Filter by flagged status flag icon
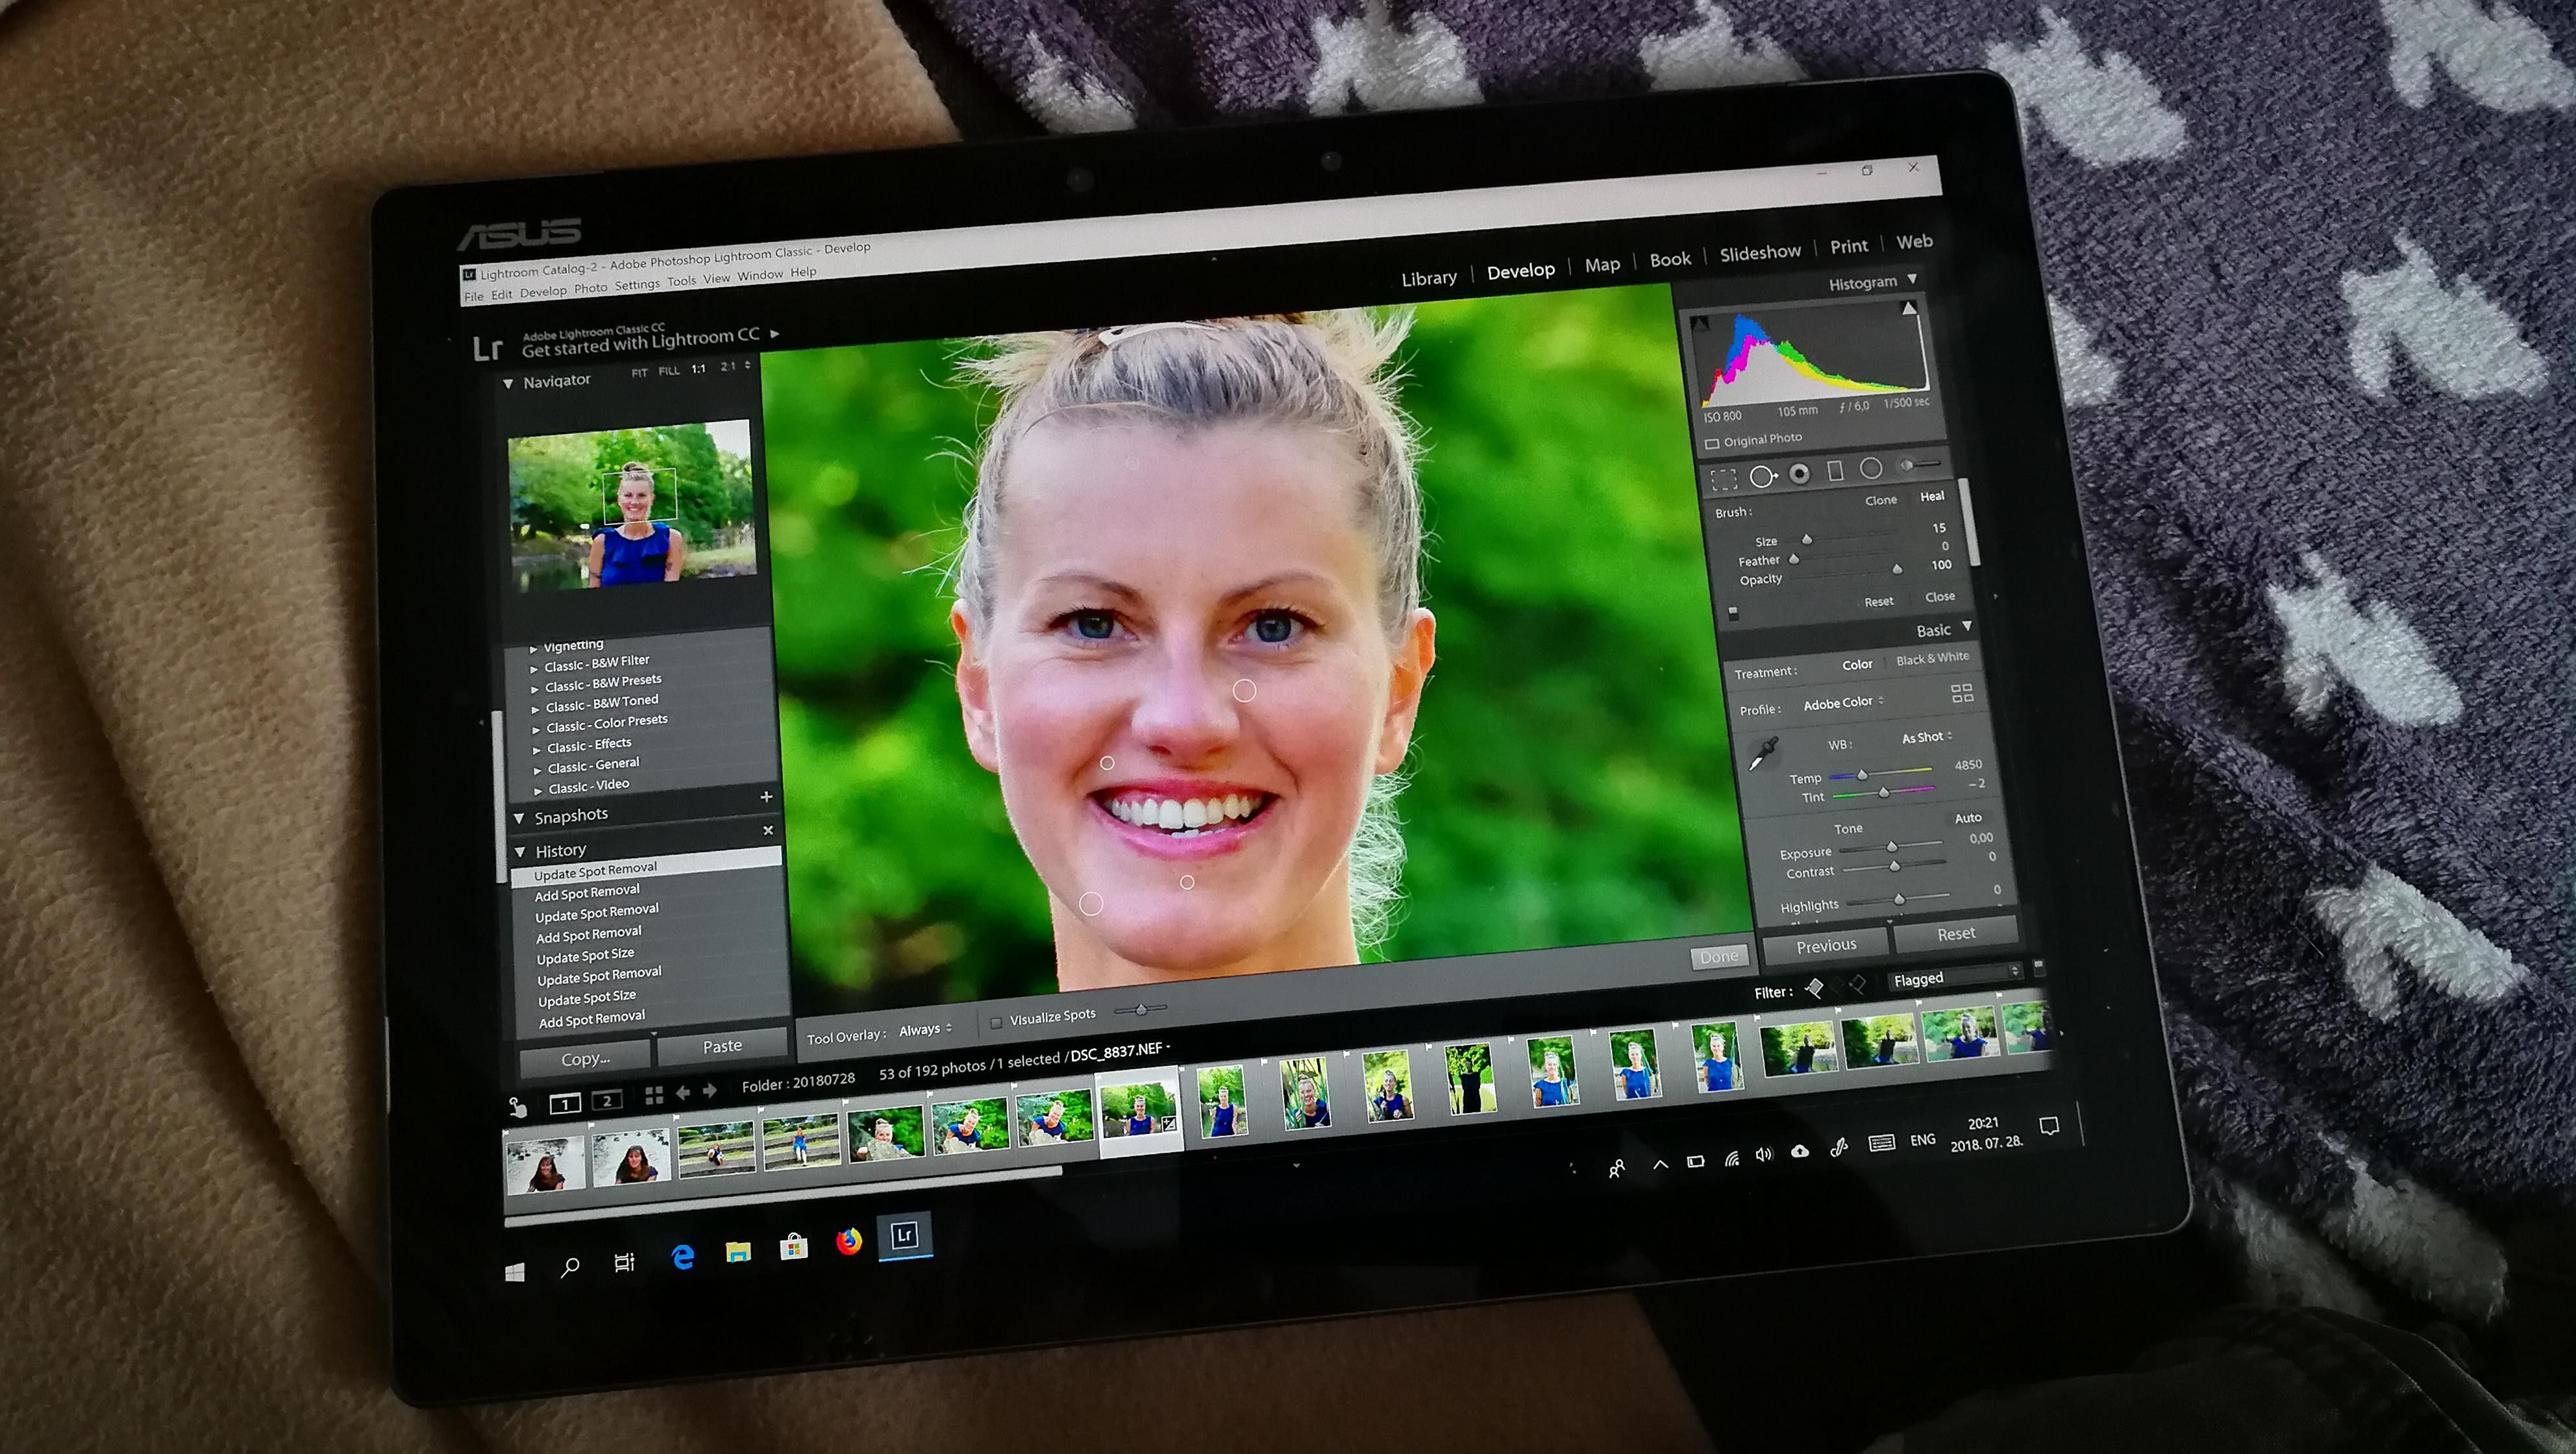This screenshot has height=1454, width=2576. coord(1815,988)
